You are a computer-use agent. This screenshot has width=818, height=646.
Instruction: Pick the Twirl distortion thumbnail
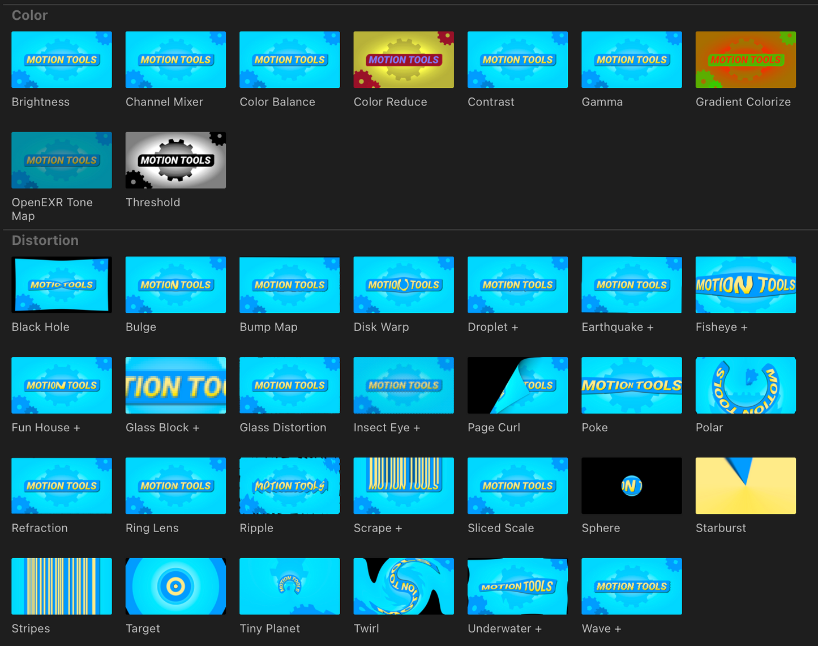click(404, 586)
